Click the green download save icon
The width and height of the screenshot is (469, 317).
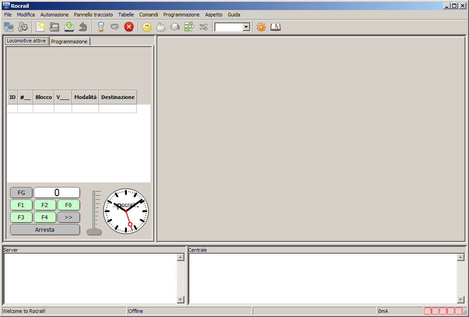point(69,27)
